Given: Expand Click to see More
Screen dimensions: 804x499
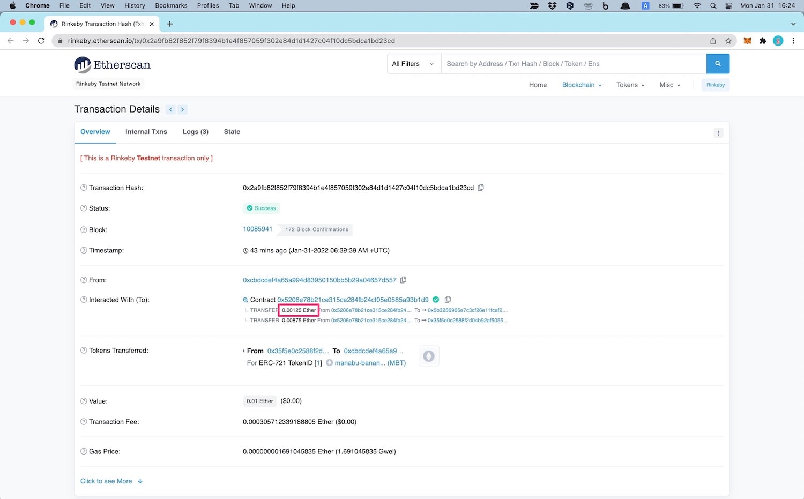Looking at the screenshot, I should [x=111, y=481].
